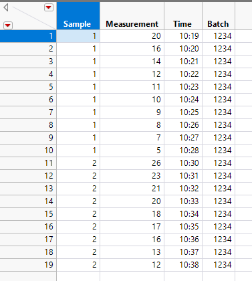Click Time cell 10:33
This screenshot has height=281, width=252.
(x=183, y=201)
